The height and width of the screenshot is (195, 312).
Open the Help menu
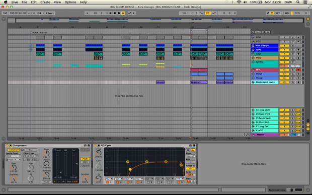click(84, 2)
